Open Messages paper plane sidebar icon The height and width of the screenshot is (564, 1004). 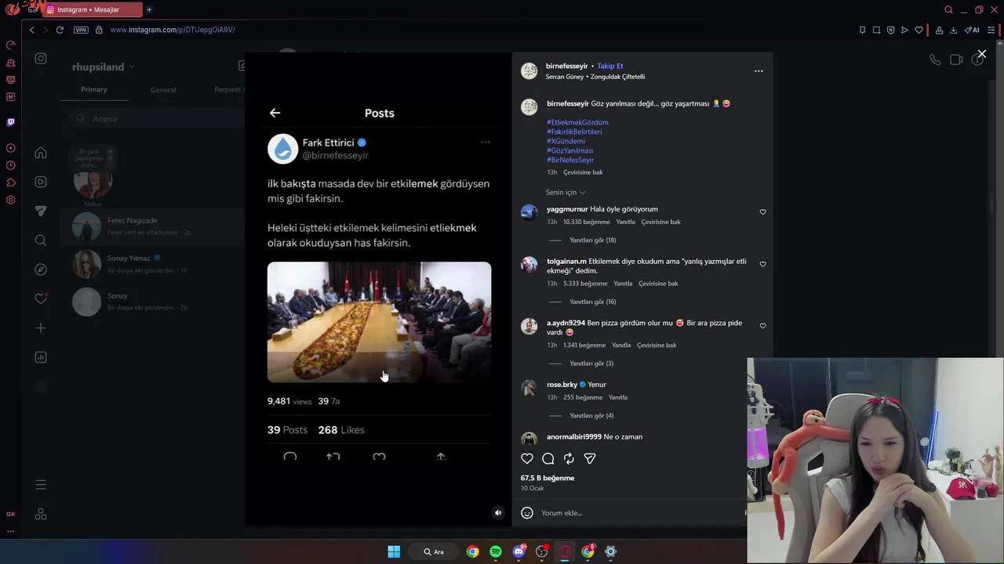[41, 211]
